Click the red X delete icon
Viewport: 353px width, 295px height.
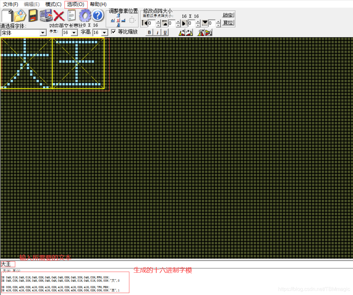point(59,16)
